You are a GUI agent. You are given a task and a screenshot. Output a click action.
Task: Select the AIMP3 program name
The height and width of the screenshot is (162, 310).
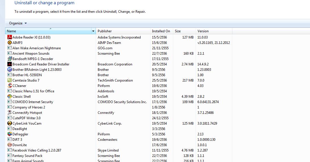17,42
